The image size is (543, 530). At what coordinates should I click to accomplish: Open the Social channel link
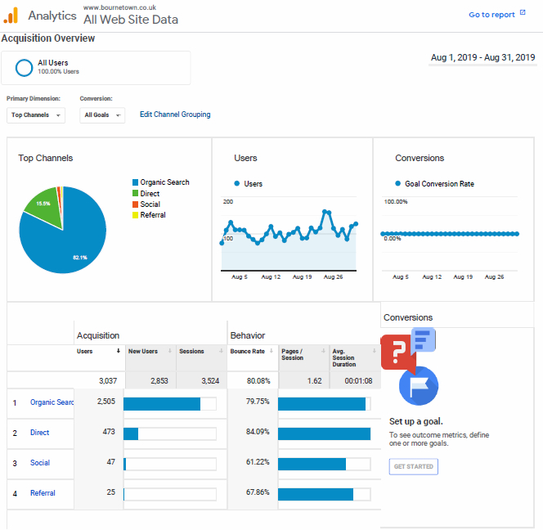pos(40,463)
